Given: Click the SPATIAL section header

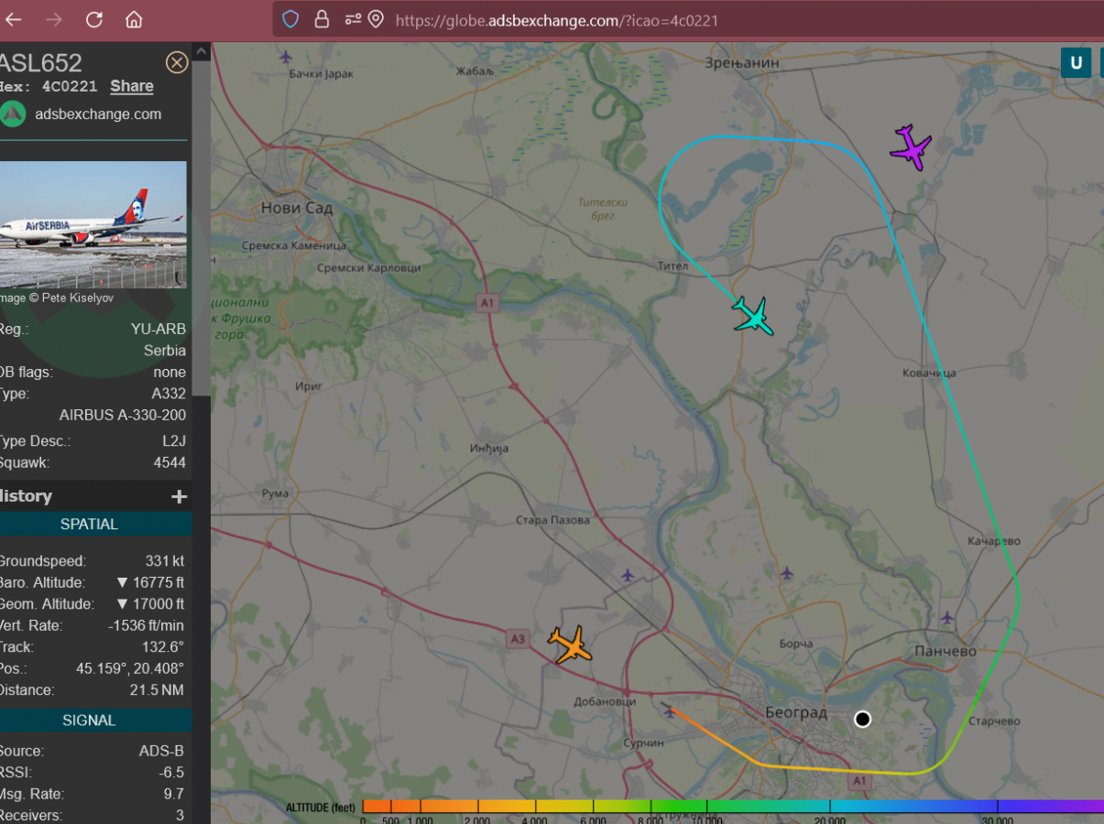Looking at the screenshot, I should click(x=89, y=525).
